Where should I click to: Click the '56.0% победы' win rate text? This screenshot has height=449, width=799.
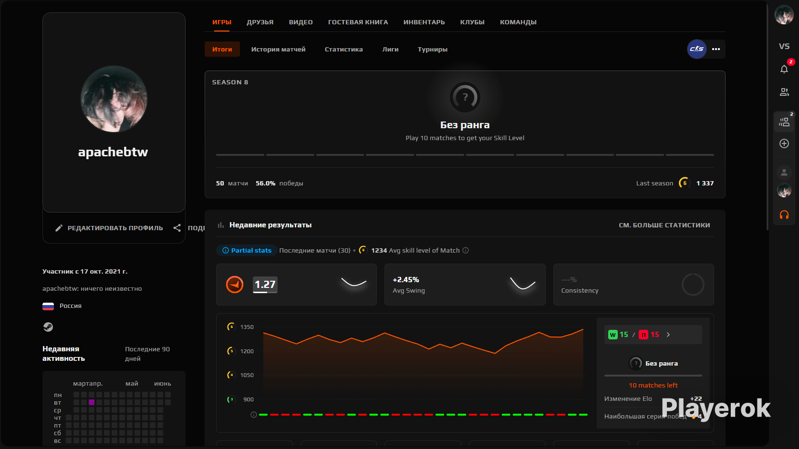click(x=280, y=183)
